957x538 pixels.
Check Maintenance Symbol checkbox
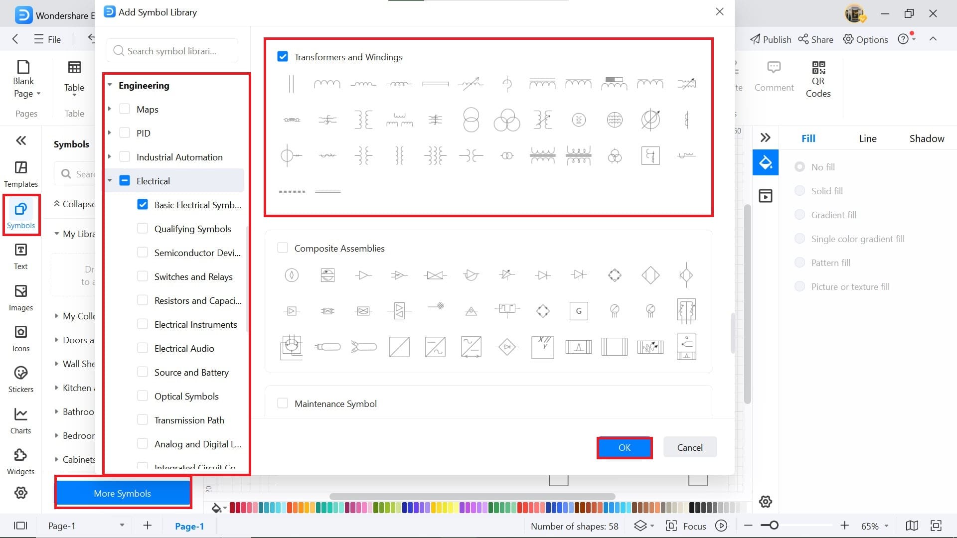click(x=283, y=403)
